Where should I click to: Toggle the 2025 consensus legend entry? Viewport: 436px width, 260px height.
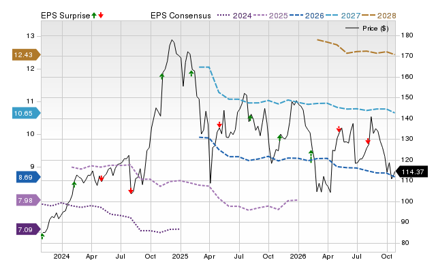[x=270, y=16]
